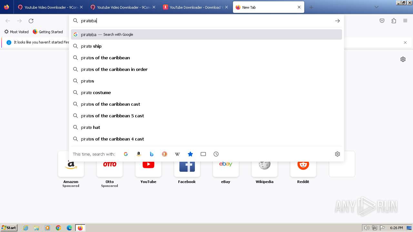Select 'pirateba — Search with Google' suggestion
Viewport: 413px width, 232px height.
click(x=206, y=34)
